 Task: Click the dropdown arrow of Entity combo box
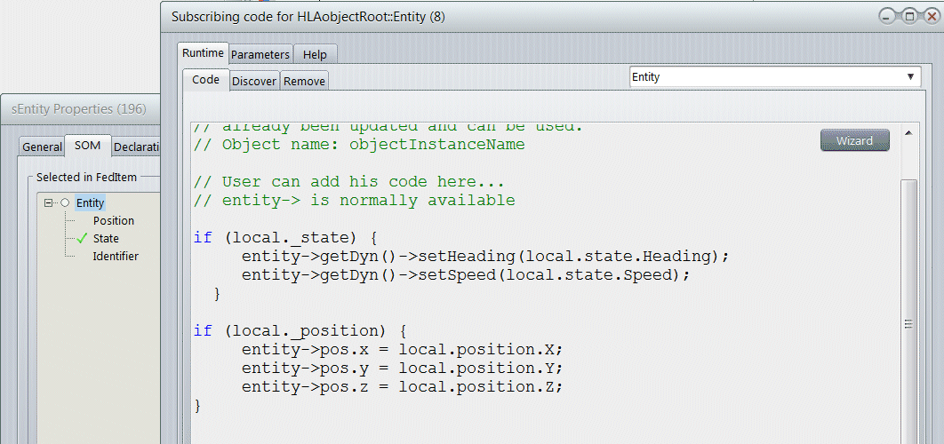pos(910,77)
